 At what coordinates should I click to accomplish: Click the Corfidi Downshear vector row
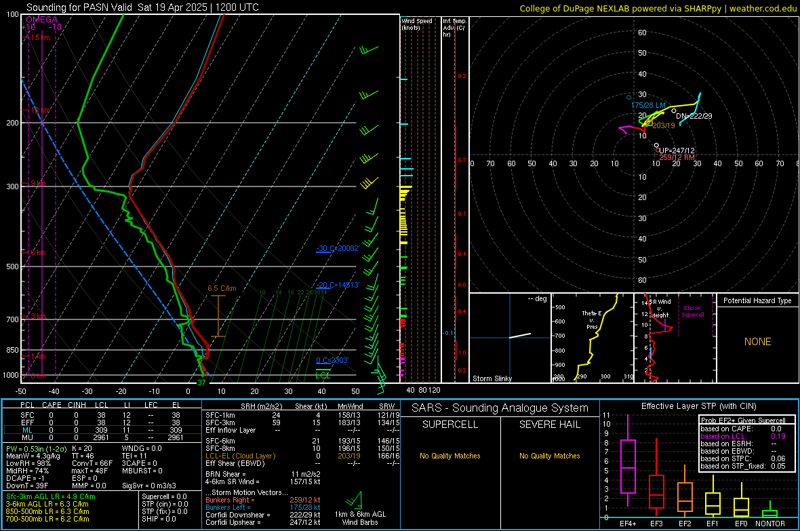263,515
